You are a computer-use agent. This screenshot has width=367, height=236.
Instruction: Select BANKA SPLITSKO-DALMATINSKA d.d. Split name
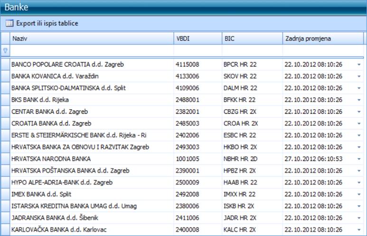68,88
